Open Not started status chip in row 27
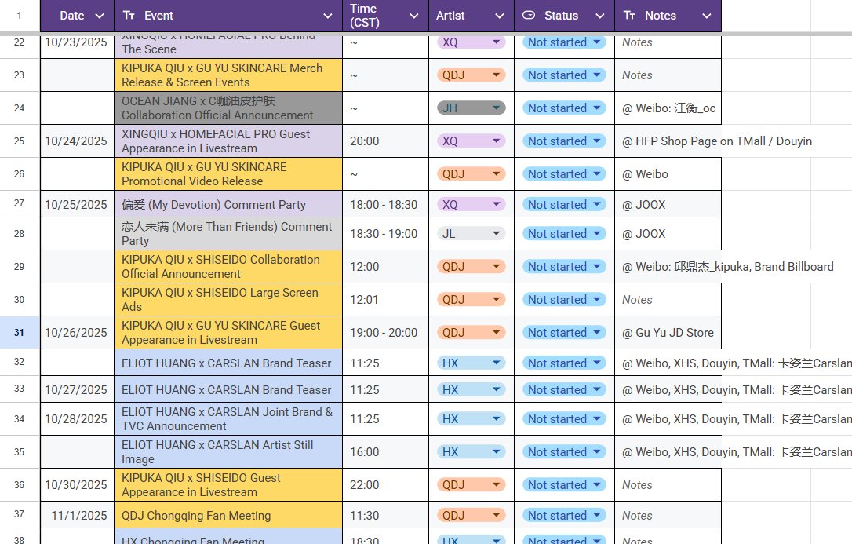The width and height of the screenshot is (852, 544). 564,204
